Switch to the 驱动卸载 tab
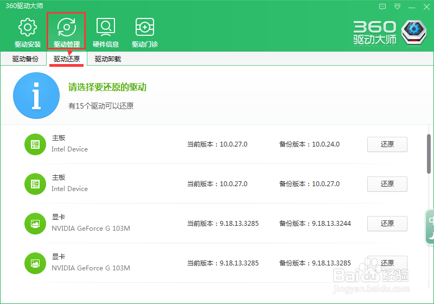 pos(107,59)
